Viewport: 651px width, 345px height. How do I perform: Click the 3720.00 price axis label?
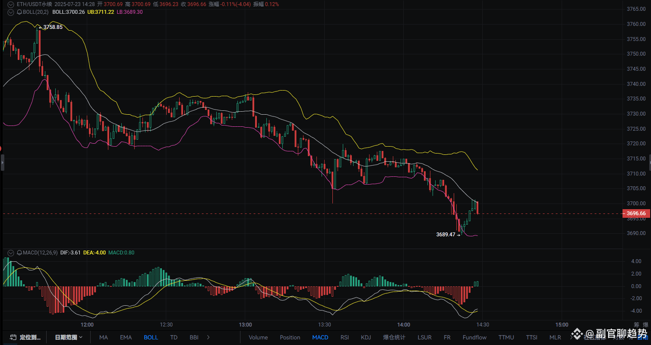tap(636, 144)
